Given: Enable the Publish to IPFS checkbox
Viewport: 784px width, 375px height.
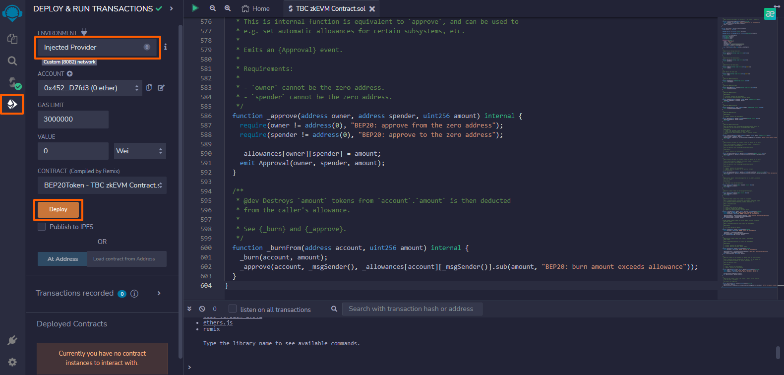Looking at the screenshot, I should point(42,227).
